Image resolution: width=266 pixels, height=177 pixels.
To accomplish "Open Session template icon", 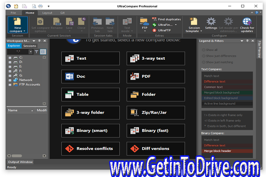I will coord(194,21).
